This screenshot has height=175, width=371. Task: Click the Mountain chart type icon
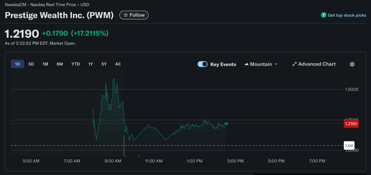(246, 64)
